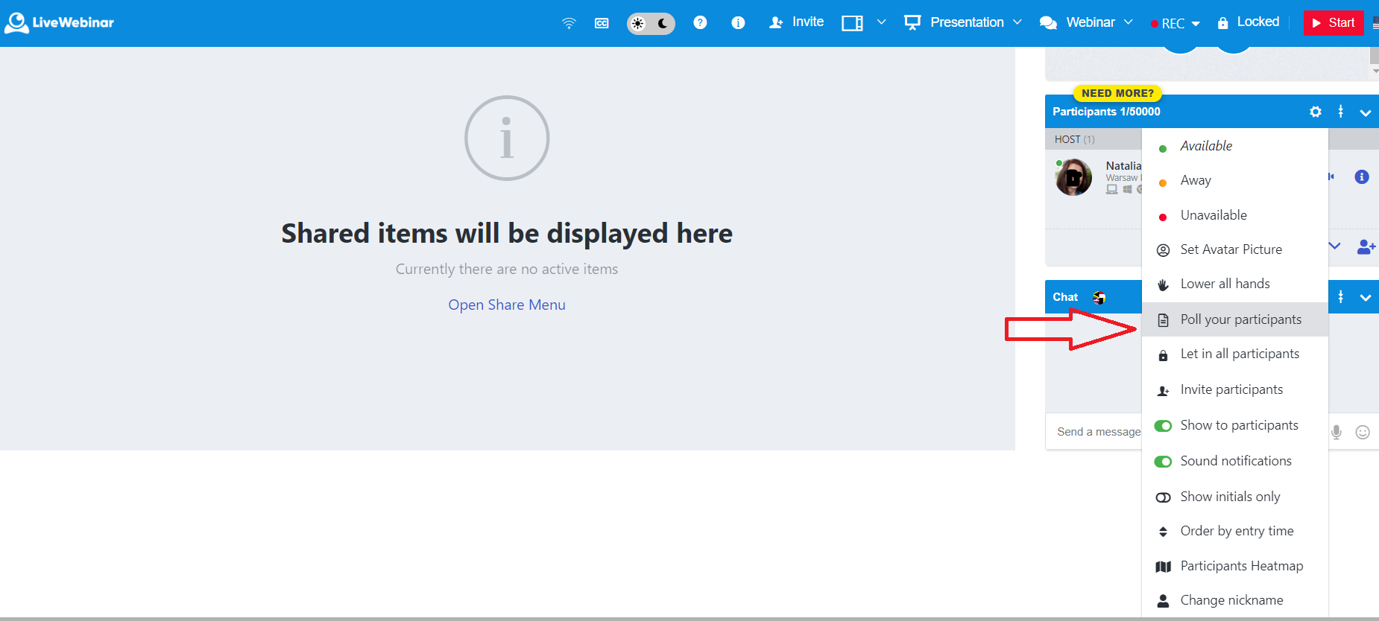Collapse the Chat panel chevron
The width and height of the screenshot is (1379, 621).
coord(1366,298)
